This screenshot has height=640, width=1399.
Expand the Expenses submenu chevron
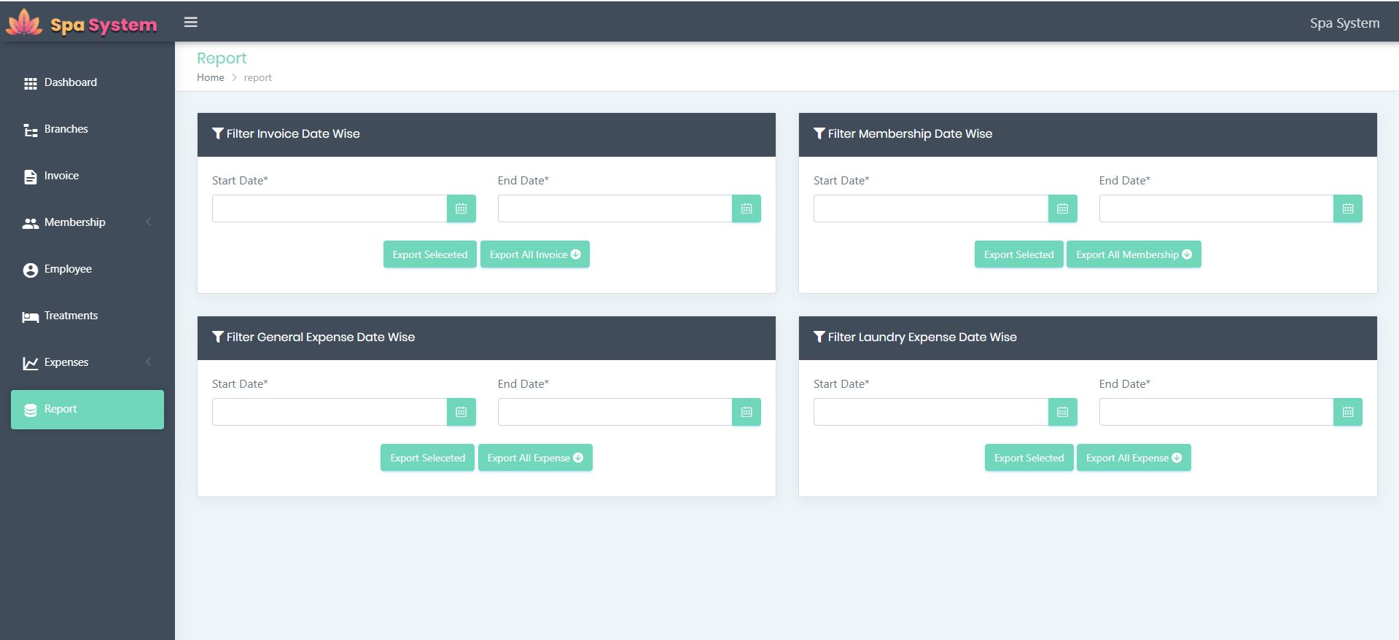coord(149,362)
